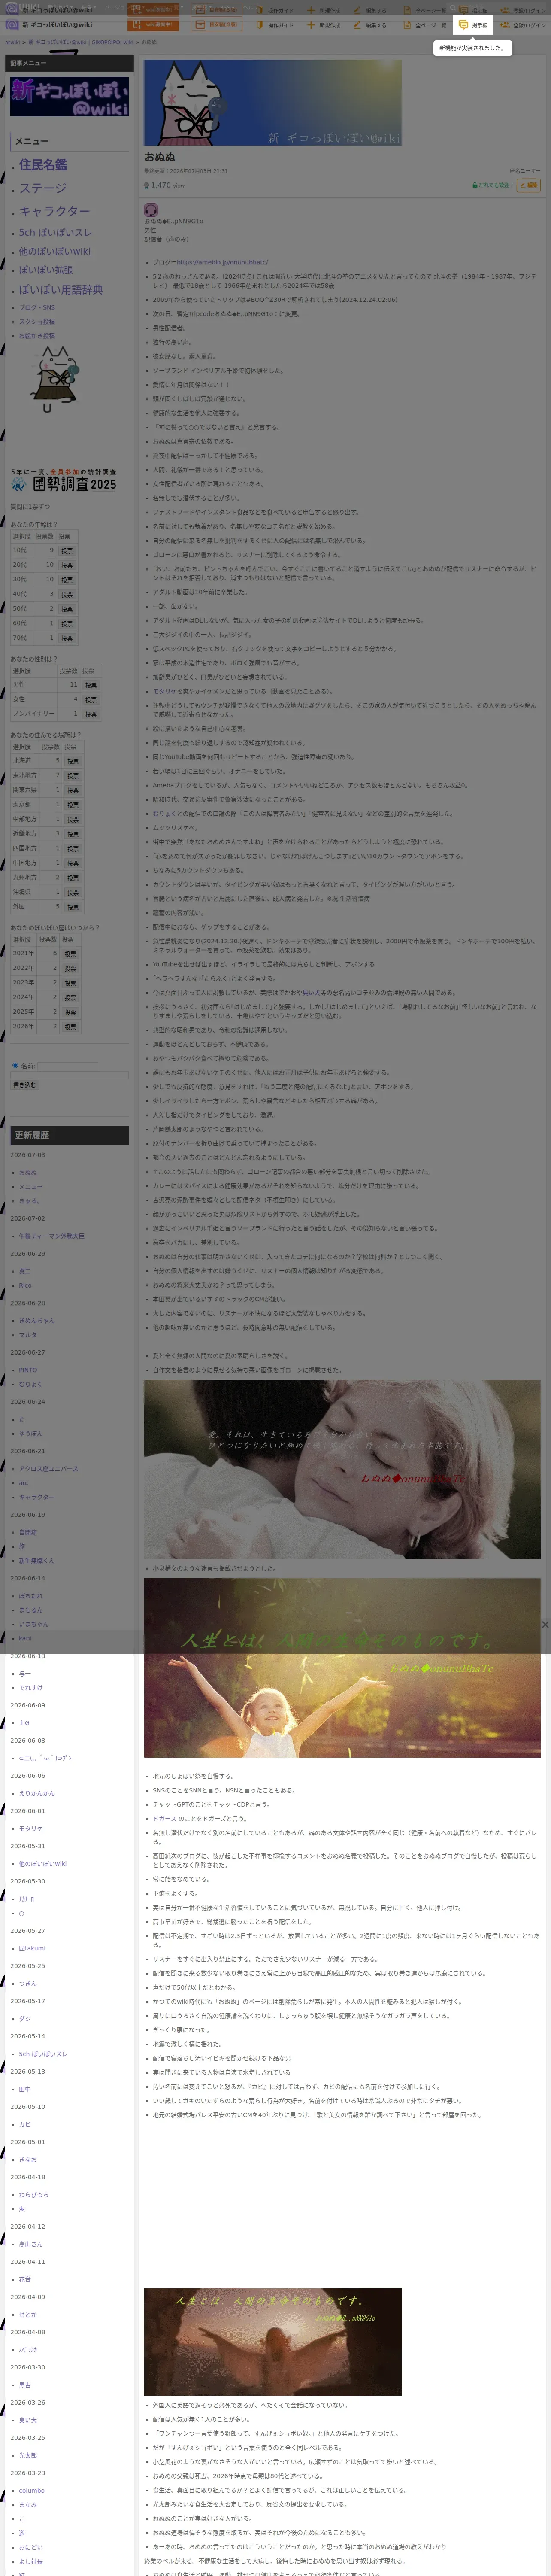Vote for 男性 in the gender poll

90,685
